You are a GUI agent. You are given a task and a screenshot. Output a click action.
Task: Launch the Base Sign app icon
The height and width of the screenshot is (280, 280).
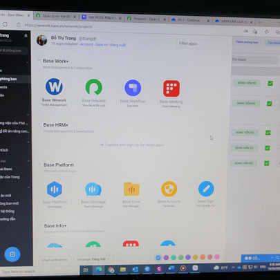[x=206, y=189]
